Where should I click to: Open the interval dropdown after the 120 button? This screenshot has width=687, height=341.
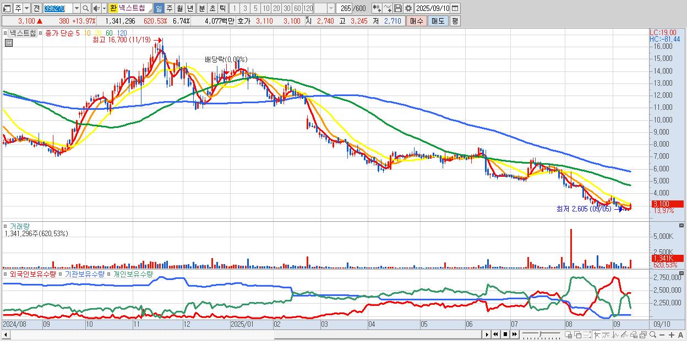click(331, 8)
